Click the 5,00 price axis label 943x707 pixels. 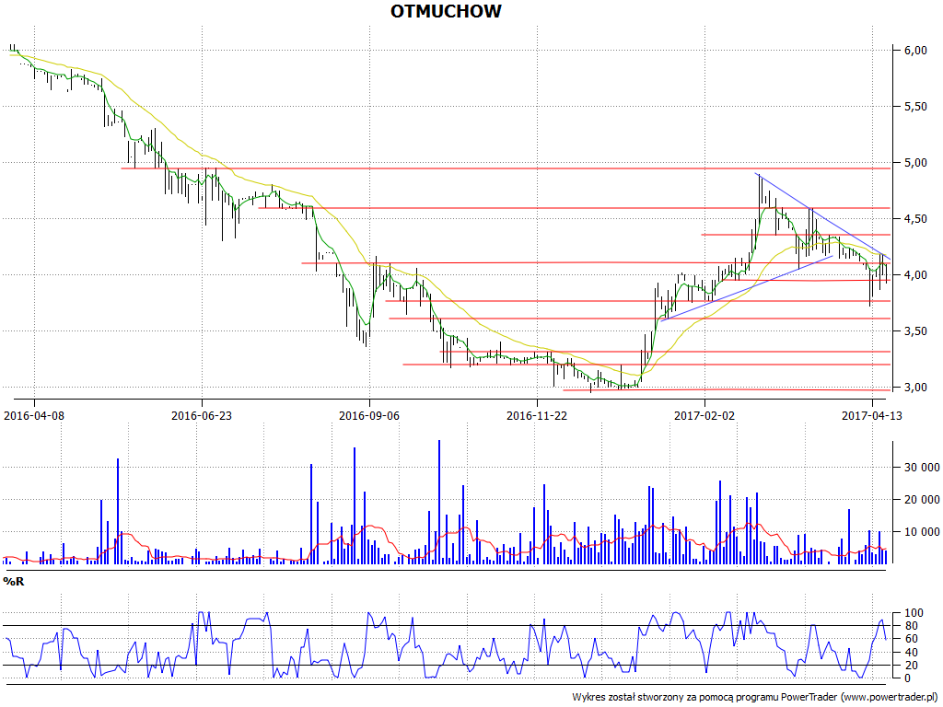(914, 162)
